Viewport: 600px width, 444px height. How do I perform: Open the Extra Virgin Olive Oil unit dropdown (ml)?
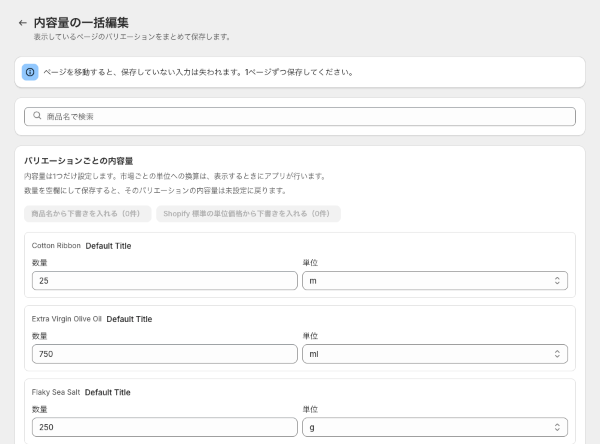click(x=435, y=354)
